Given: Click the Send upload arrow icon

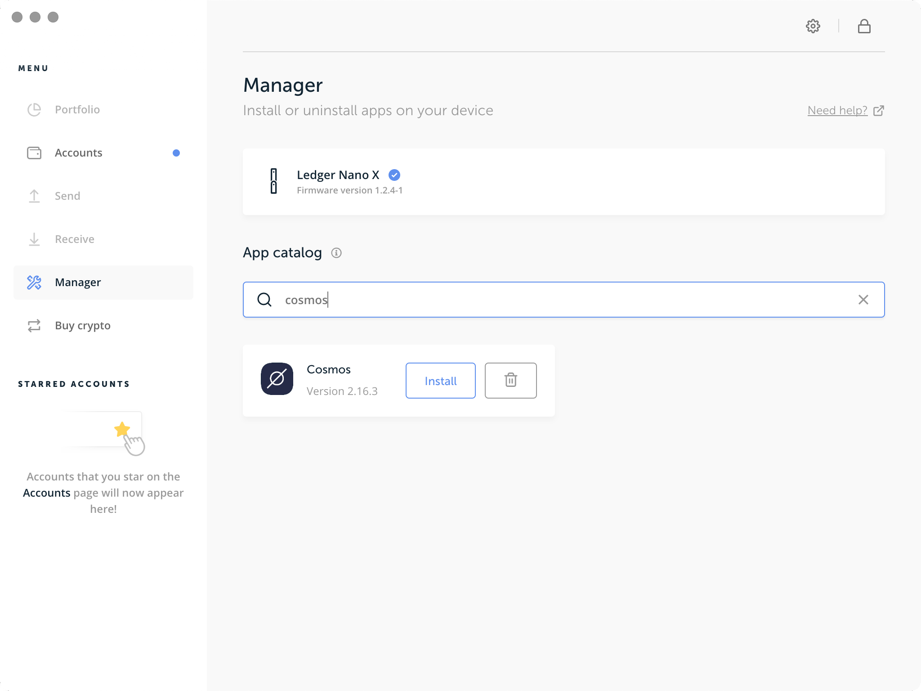Looking at the screenshot, I should coord(34,196).
